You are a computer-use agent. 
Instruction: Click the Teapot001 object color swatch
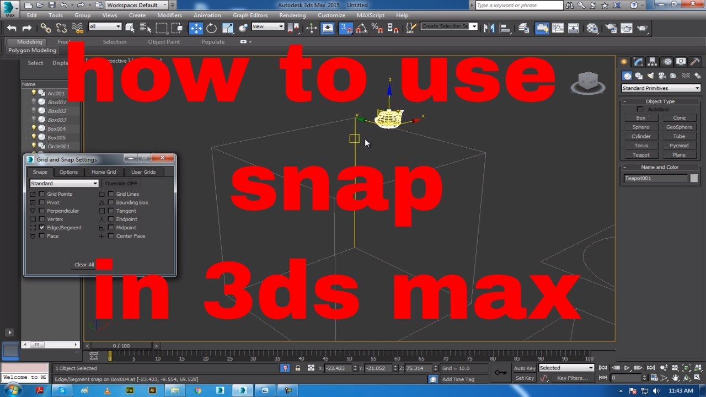pyautogui.click(x=694, y=178)
